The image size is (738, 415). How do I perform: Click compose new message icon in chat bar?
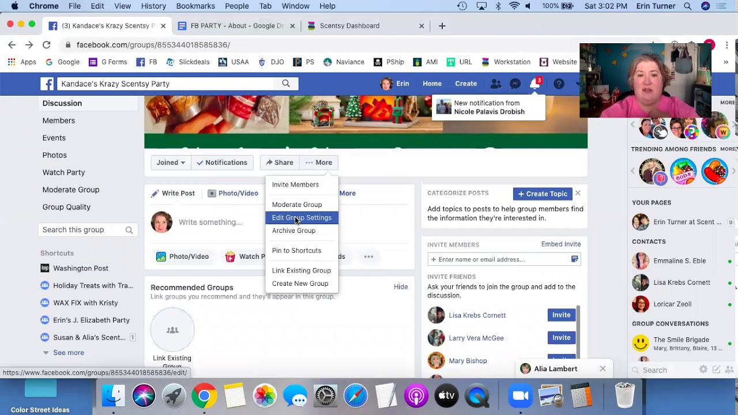coord(717,370)
